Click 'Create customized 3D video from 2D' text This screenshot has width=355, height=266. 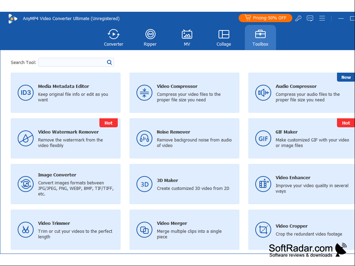193,189
